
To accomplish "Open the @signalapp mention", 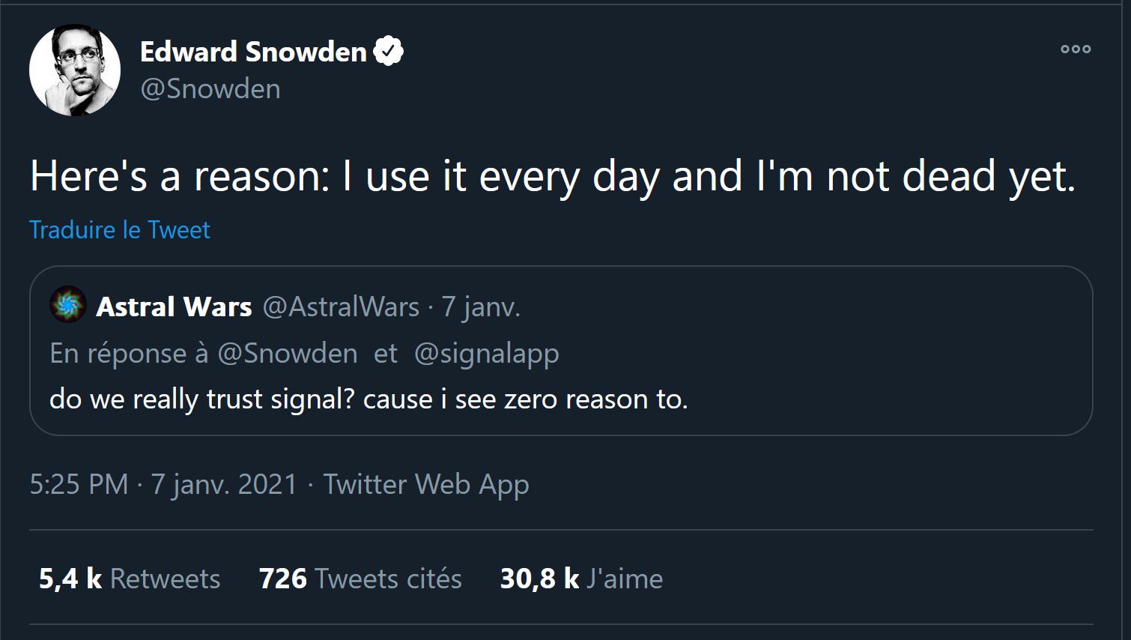I will [486, 353].
